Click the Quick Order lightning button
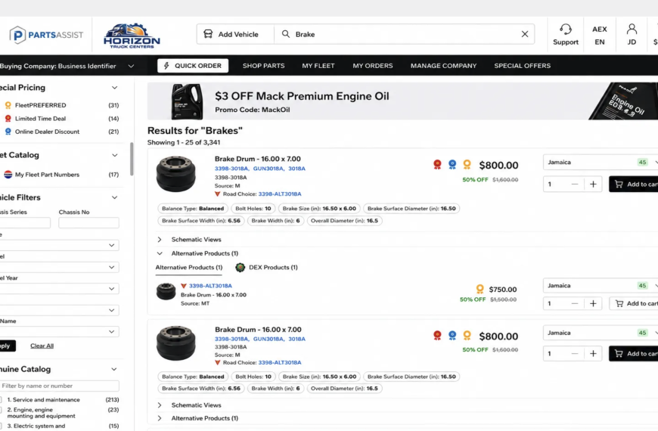Screen dimensions: 658x431 193,66
